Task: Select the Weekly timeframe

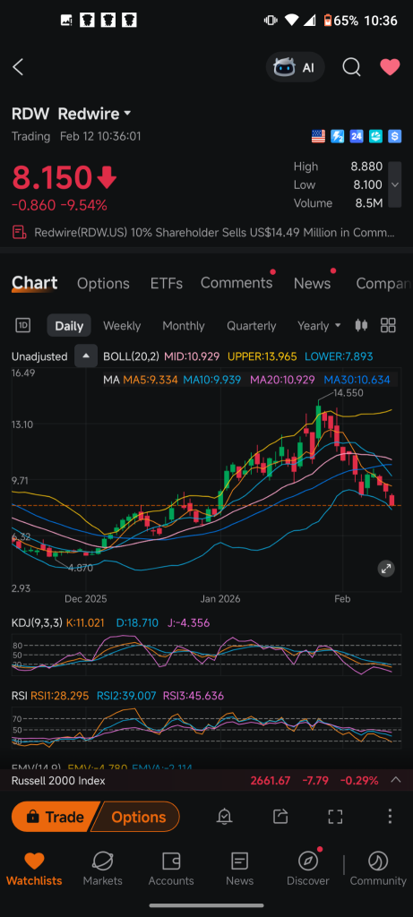Action: tap(122, 326)
